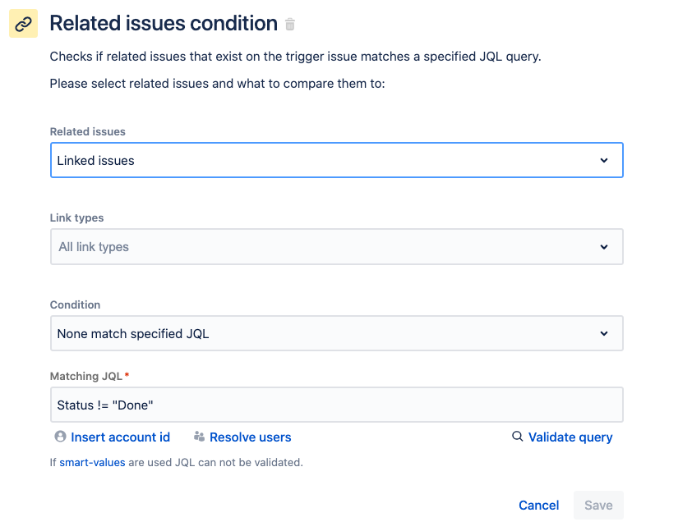Delete the condition using the trash icon
Viewport: 692px width, 531px height.
(x=290, y=25)
